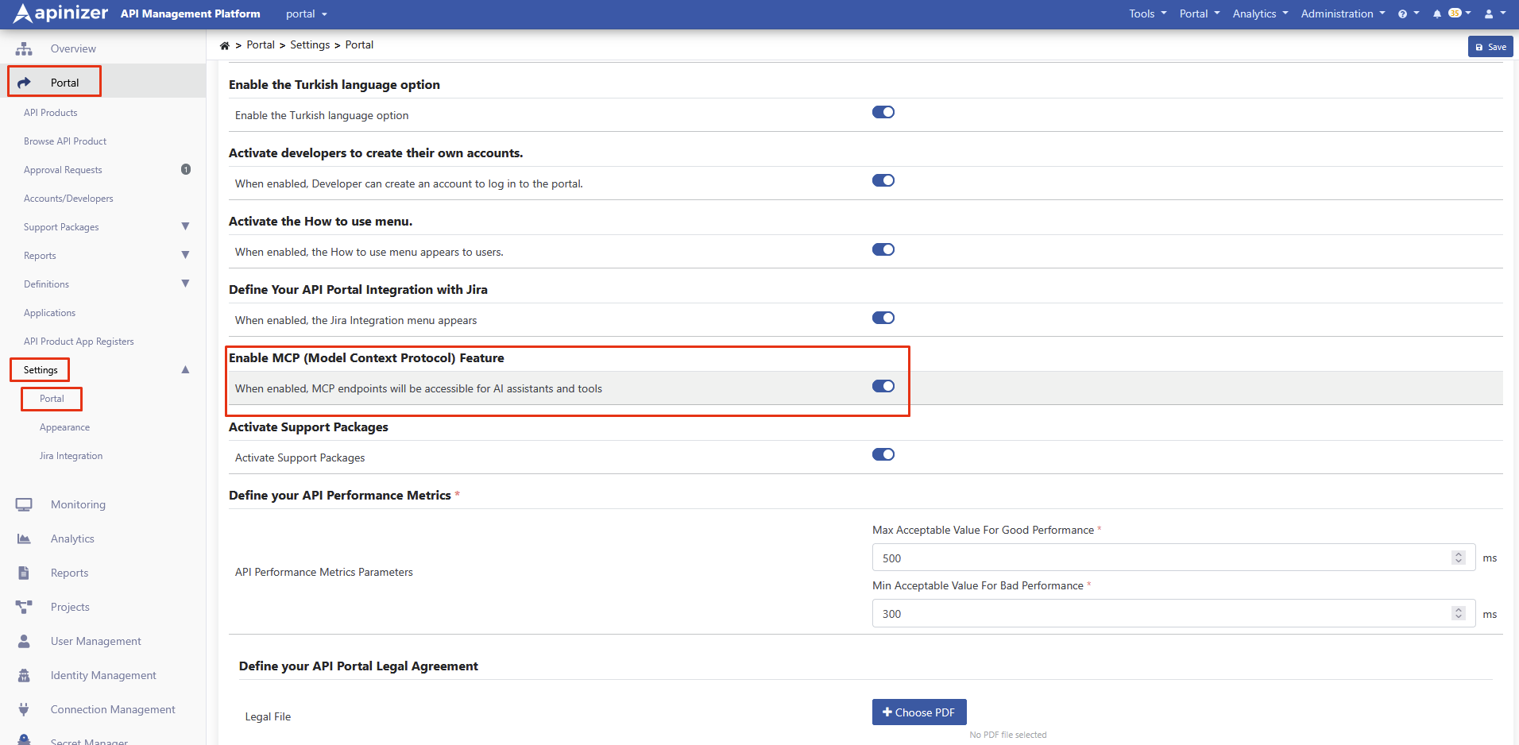Turn off the Jira Integration menu toggle
This screenshot has width=1519, height=745.
click(883, 318)
